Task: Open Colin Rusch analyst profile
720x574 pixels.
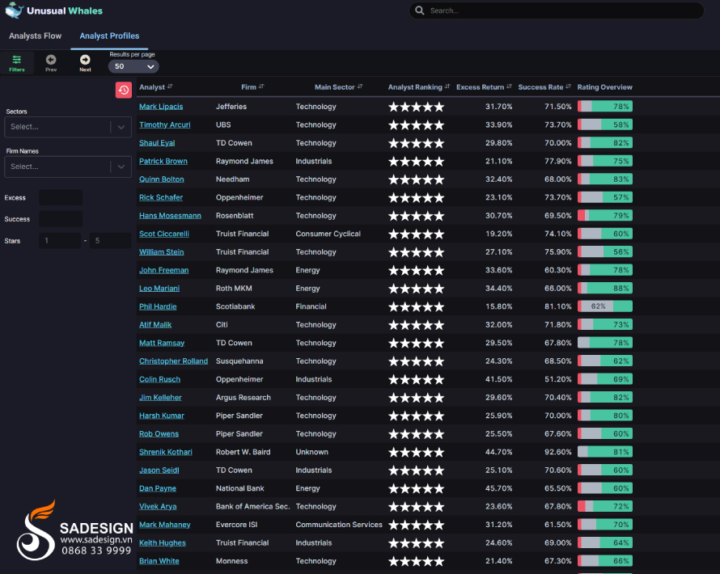Action: coord(160,379)
